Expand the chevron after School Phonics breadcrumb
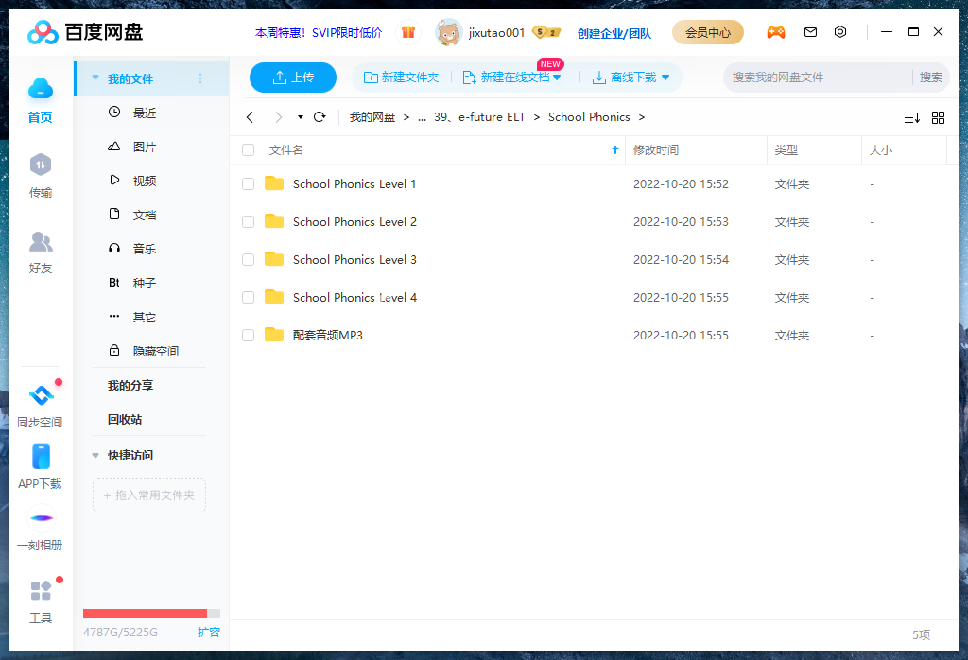The width and height of the screenshot is (968, 660). tap(642, 117)
